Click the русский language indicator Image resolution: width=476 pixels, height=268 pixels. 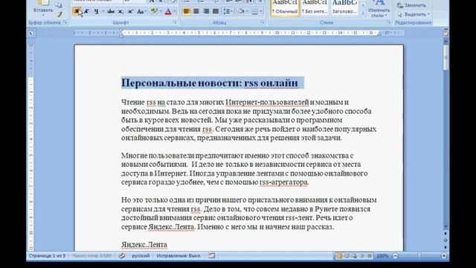pyautogui.click(x=141, y=256)
